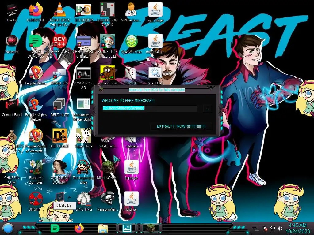Select the lwjgl_util.jar file
This screenshot has height=235, width=314.
155,12
